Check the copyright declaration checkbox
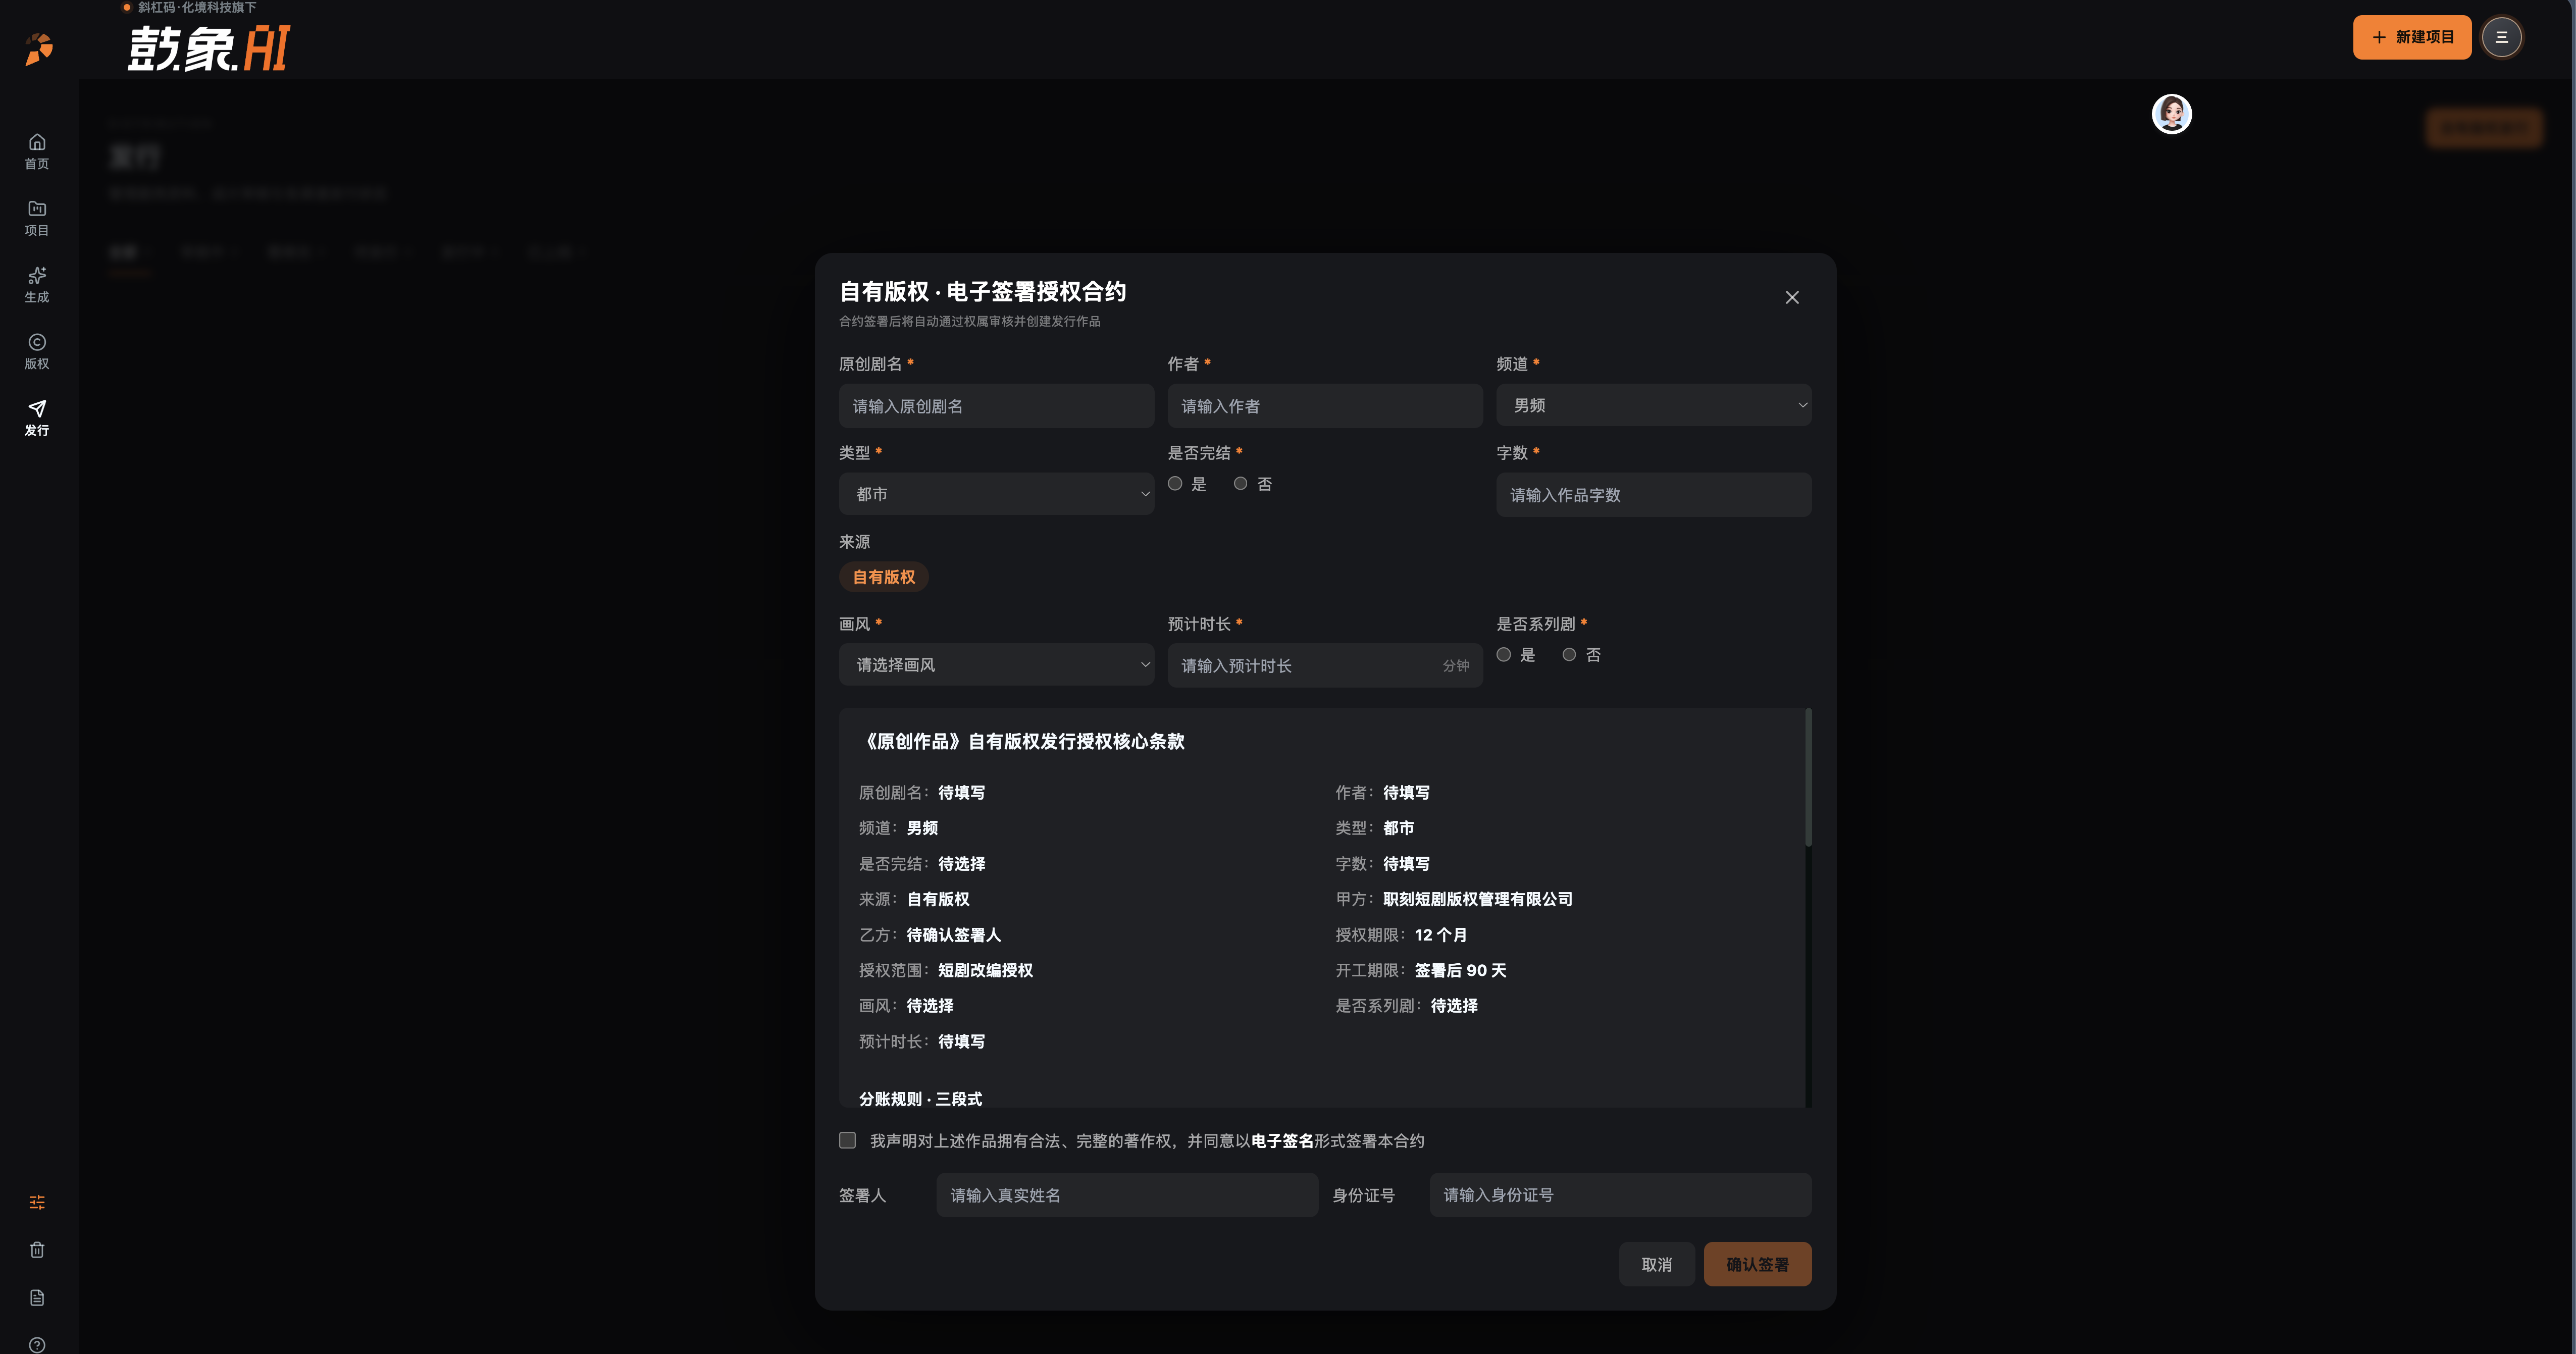2576x1354 pixels. point(847,1141)
